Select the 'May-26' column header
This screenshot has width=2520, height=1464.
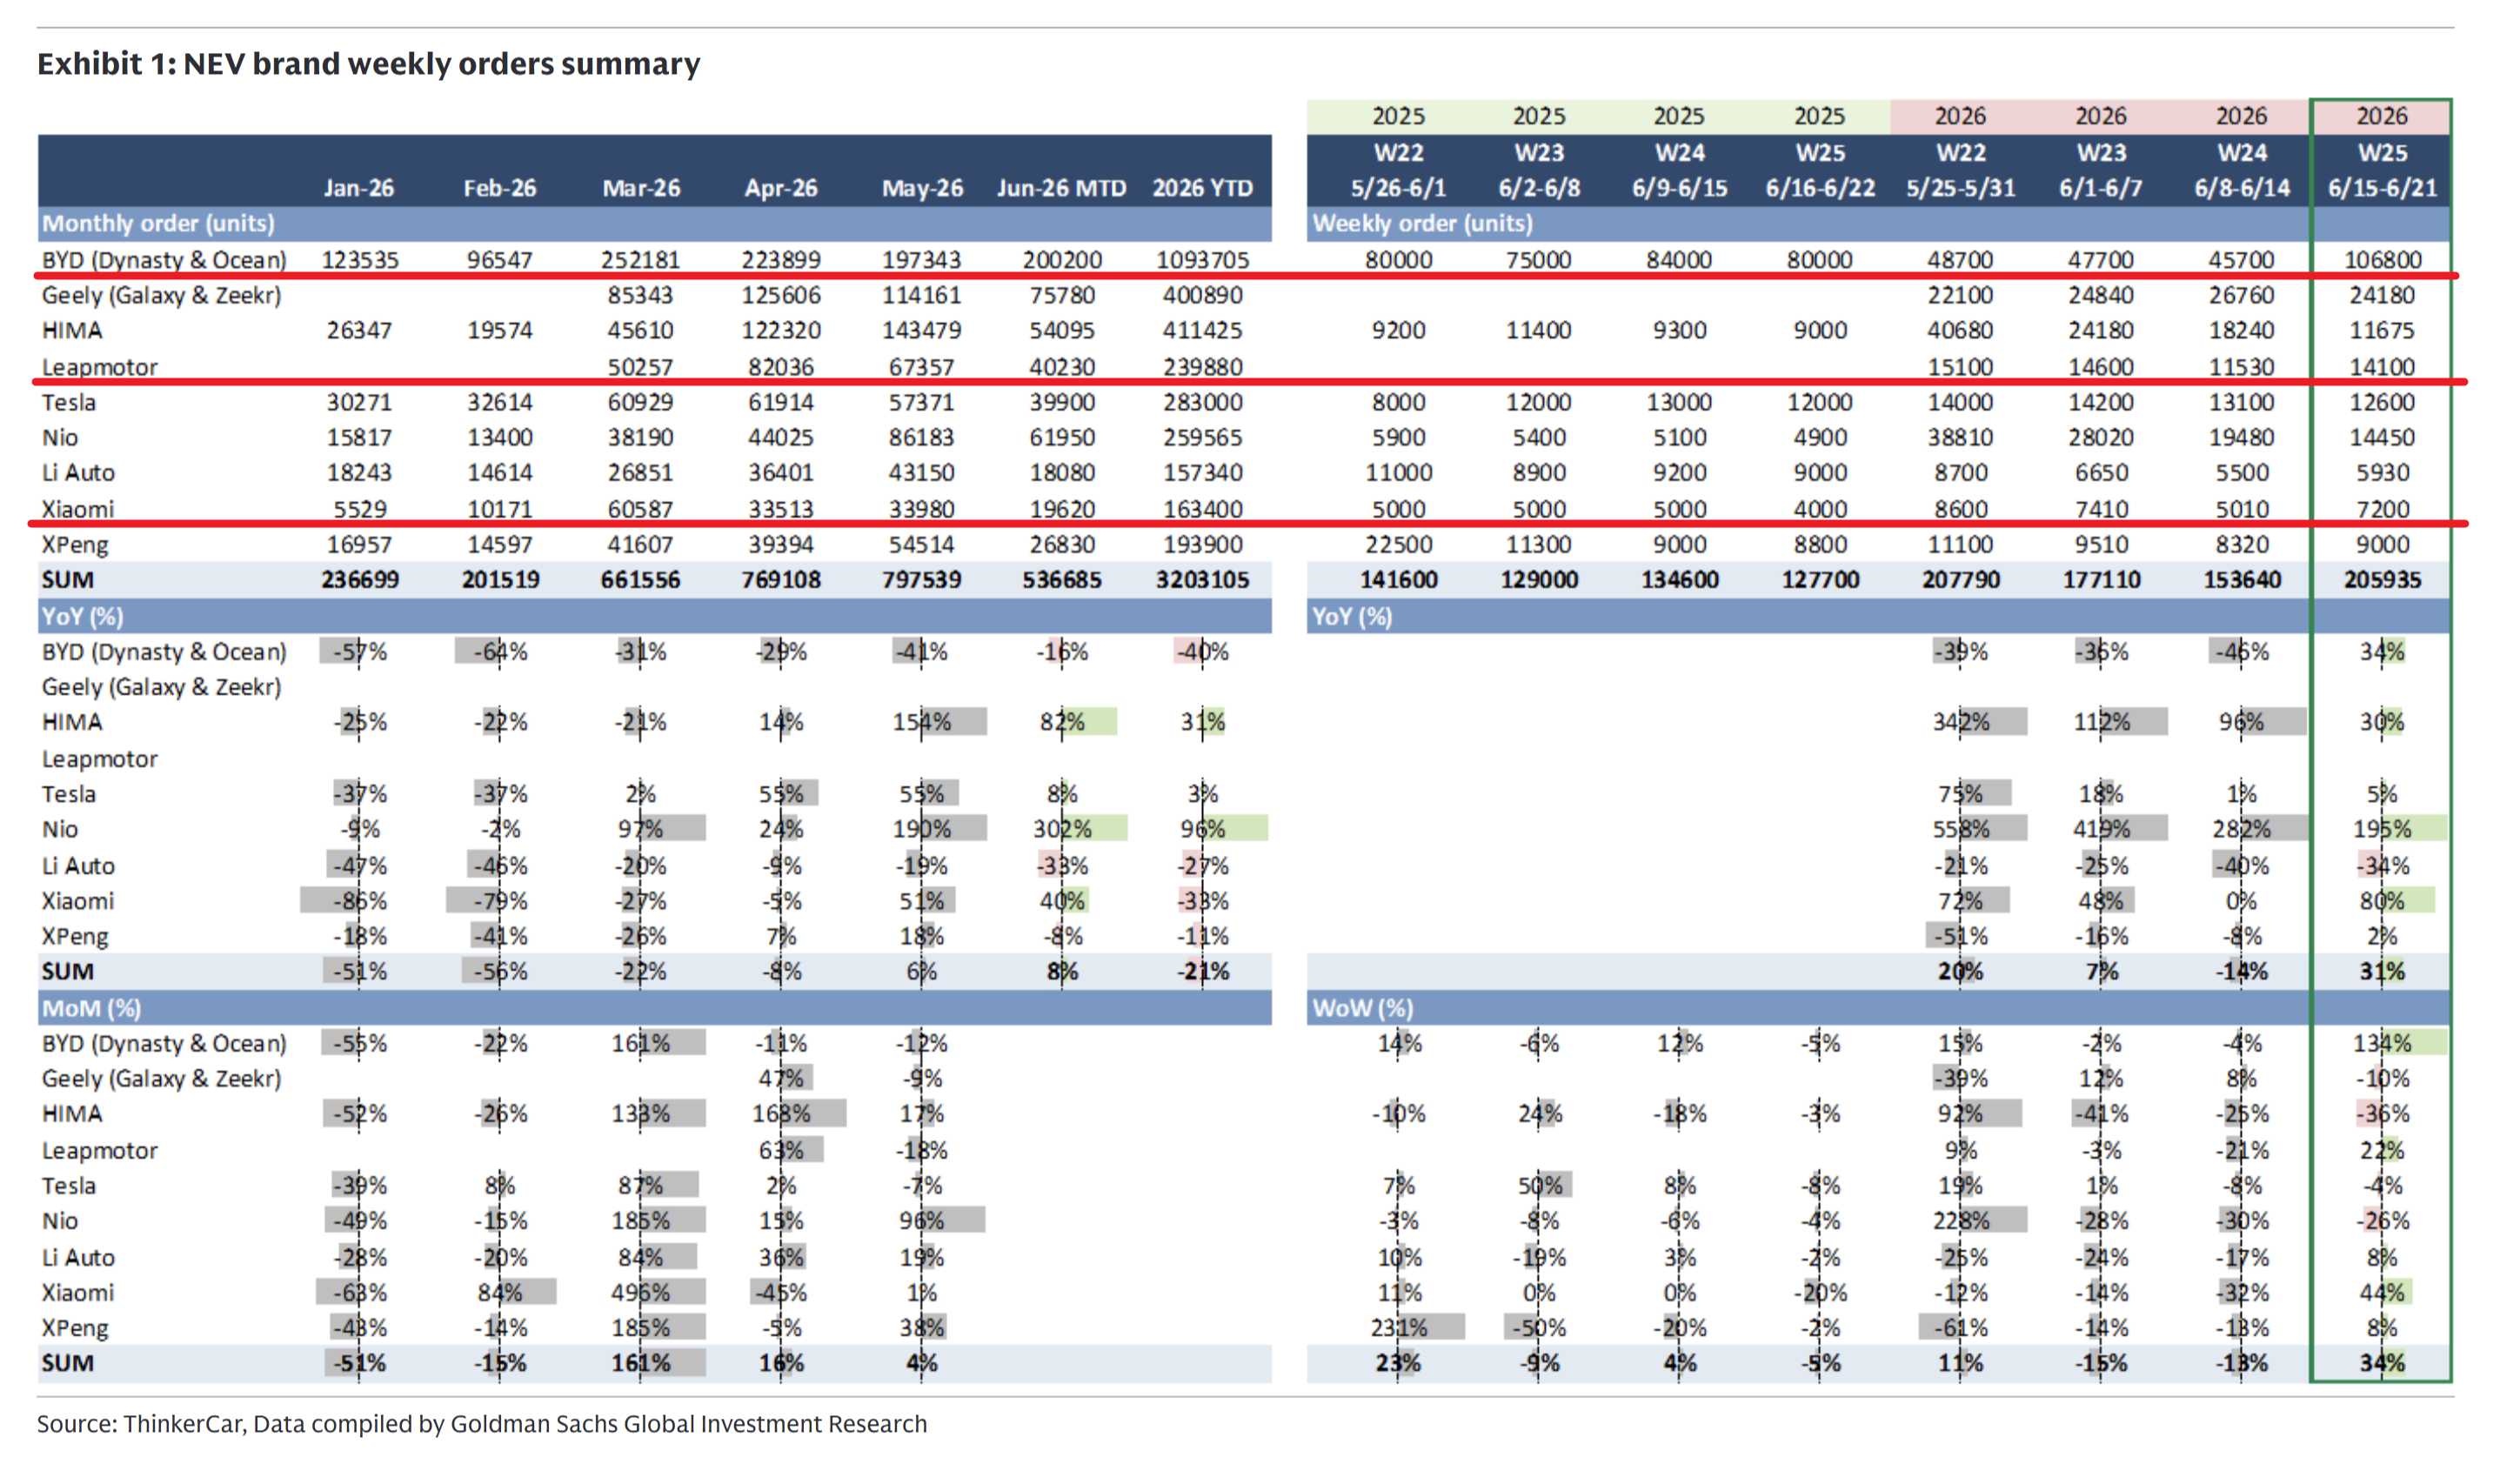tap(922, 188)
